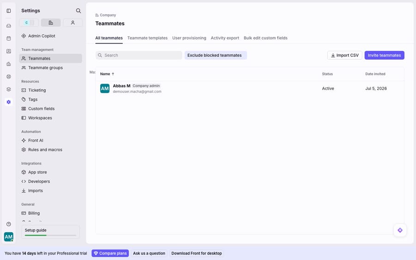The image size is (416, 260).
Task: Open the inbox icon in left rail
Action: pyautogui.click(x=9, y=26)
